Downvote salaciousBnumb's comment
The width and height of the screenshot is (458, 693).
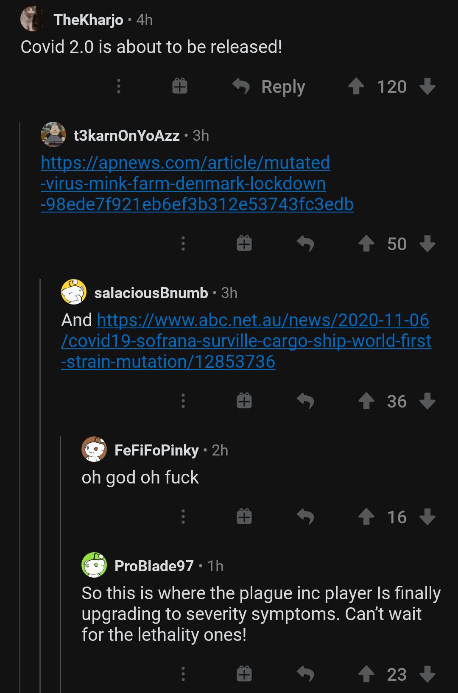pyautogui.click(x=427, y=401)
